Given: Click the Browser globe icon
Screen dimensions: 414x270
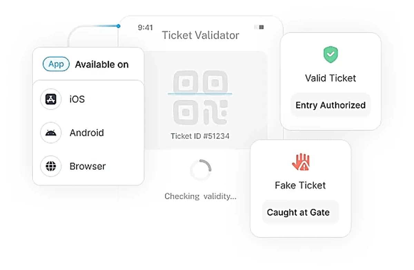Looking at the screenshot, I should tap(51, 166).
